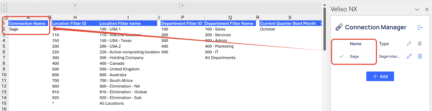Delete the Sage connection with trash icon
432x111 pixels.
click(420, 56)
